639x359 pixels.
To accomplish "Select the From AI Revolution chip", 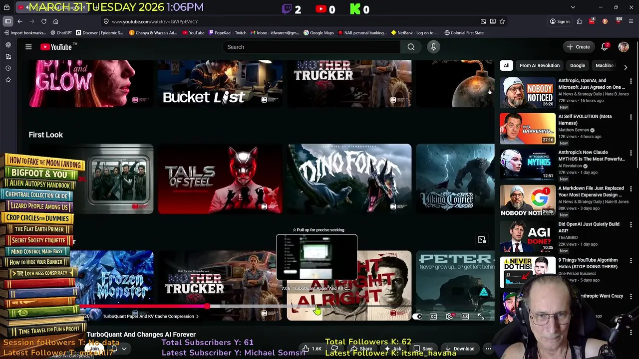I will [540, 65].
